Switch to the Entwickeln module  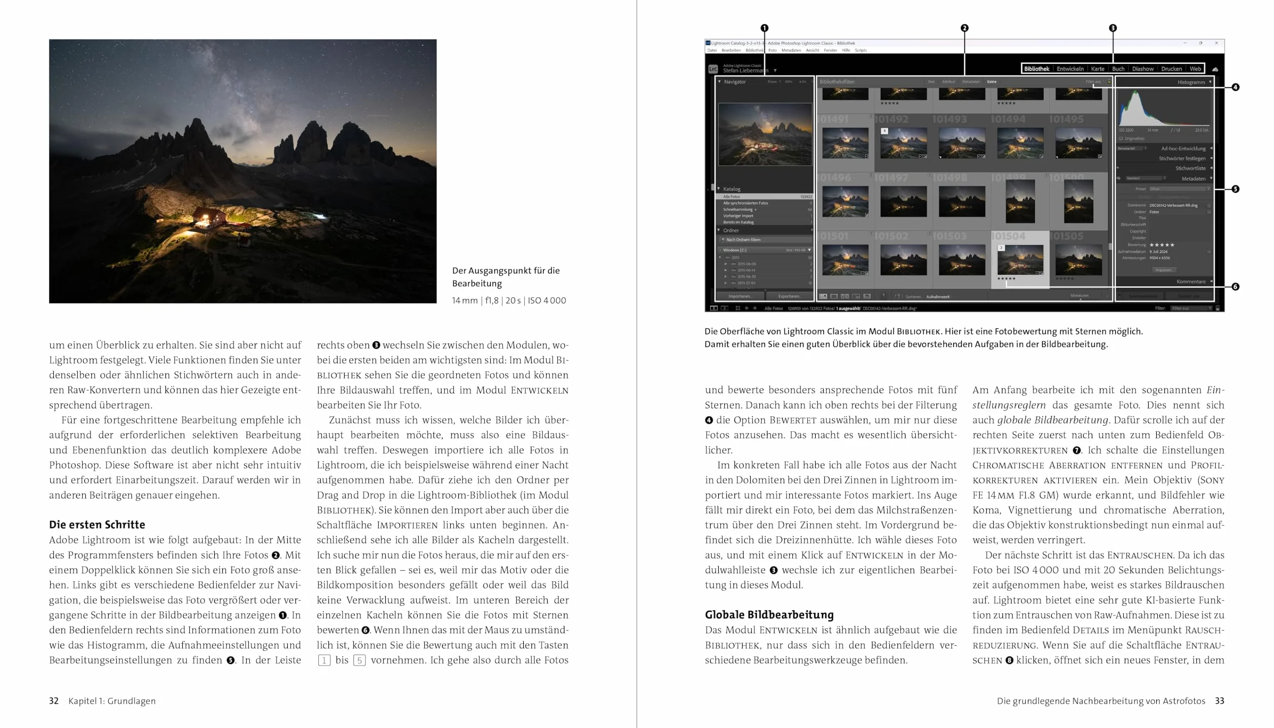[x=1070, y=68]
